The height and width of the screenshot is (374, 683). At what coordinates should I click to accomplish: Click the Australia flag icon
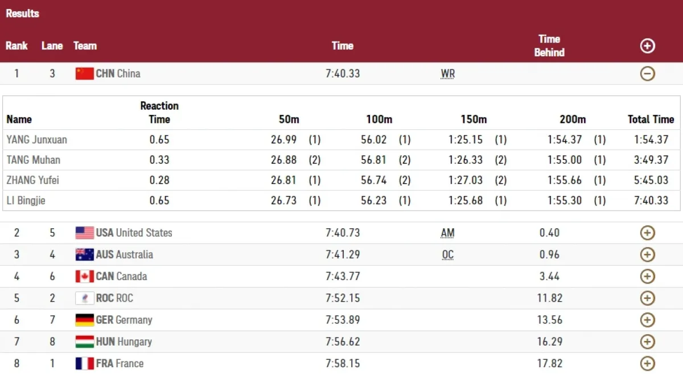[x=84, y=254]
